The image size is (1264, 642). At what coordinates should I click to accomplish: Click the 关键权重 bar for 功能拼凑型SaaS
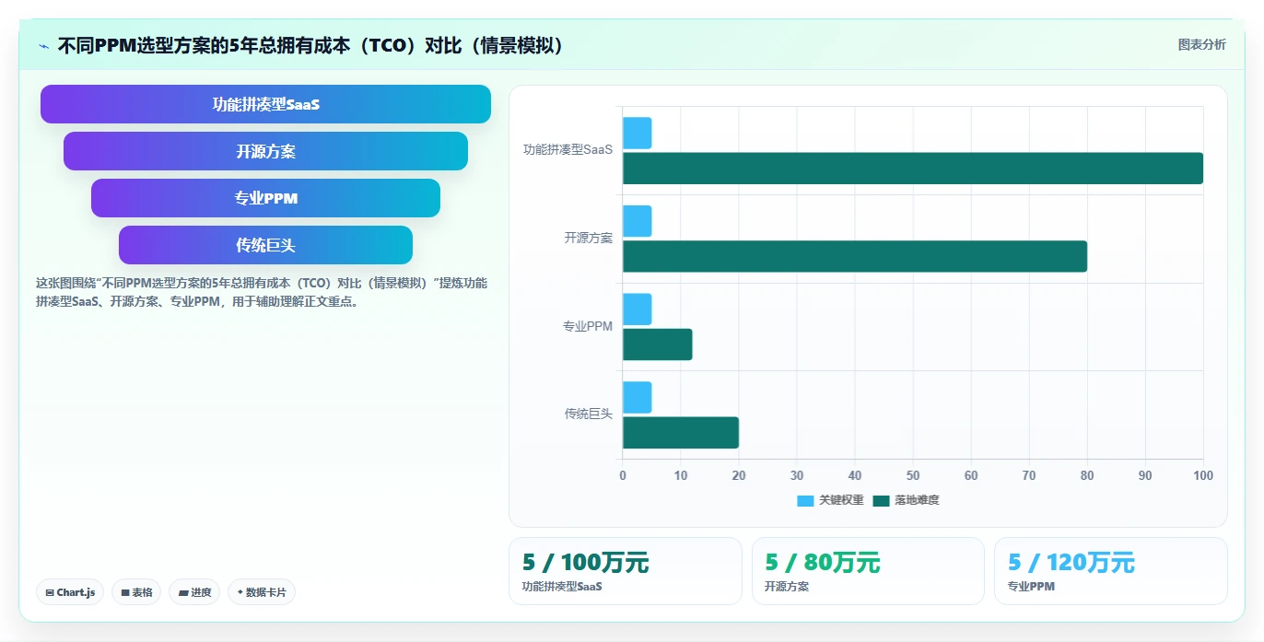638,133
